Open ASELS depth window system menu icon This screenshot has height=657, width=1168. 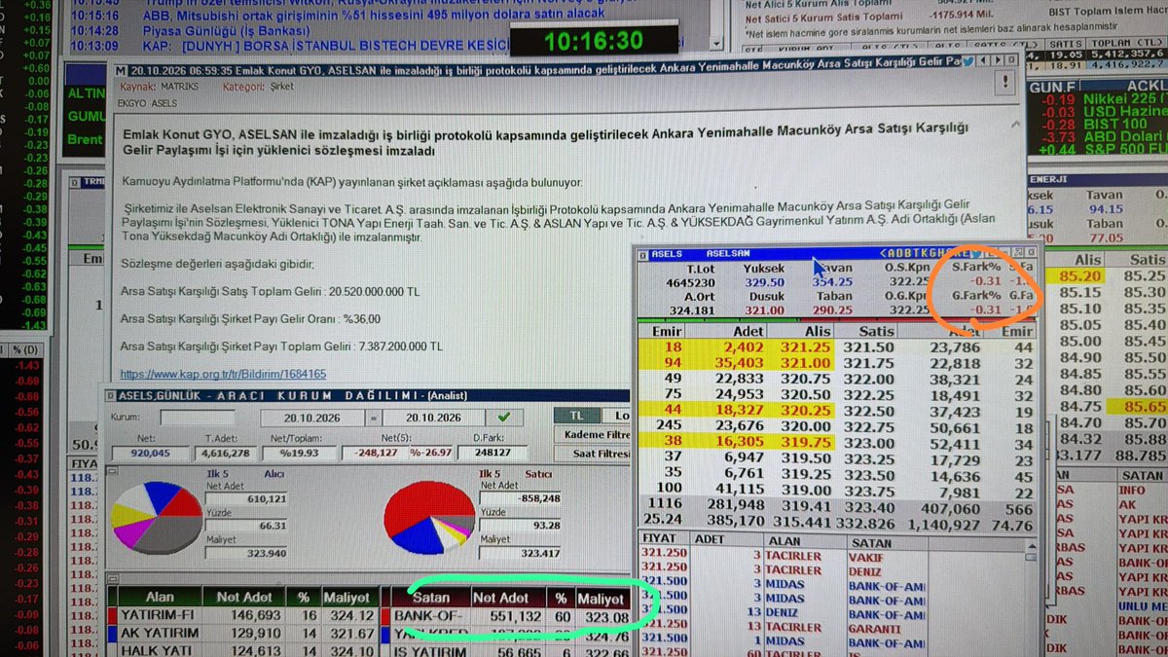coord(643,254)
